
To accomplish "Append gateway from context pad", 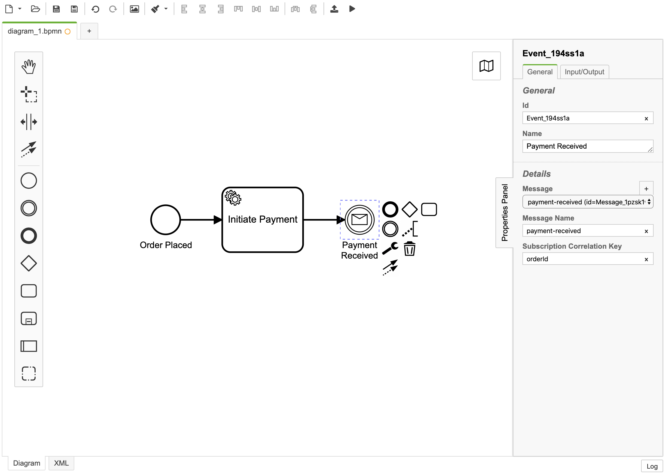I will 409,209.
